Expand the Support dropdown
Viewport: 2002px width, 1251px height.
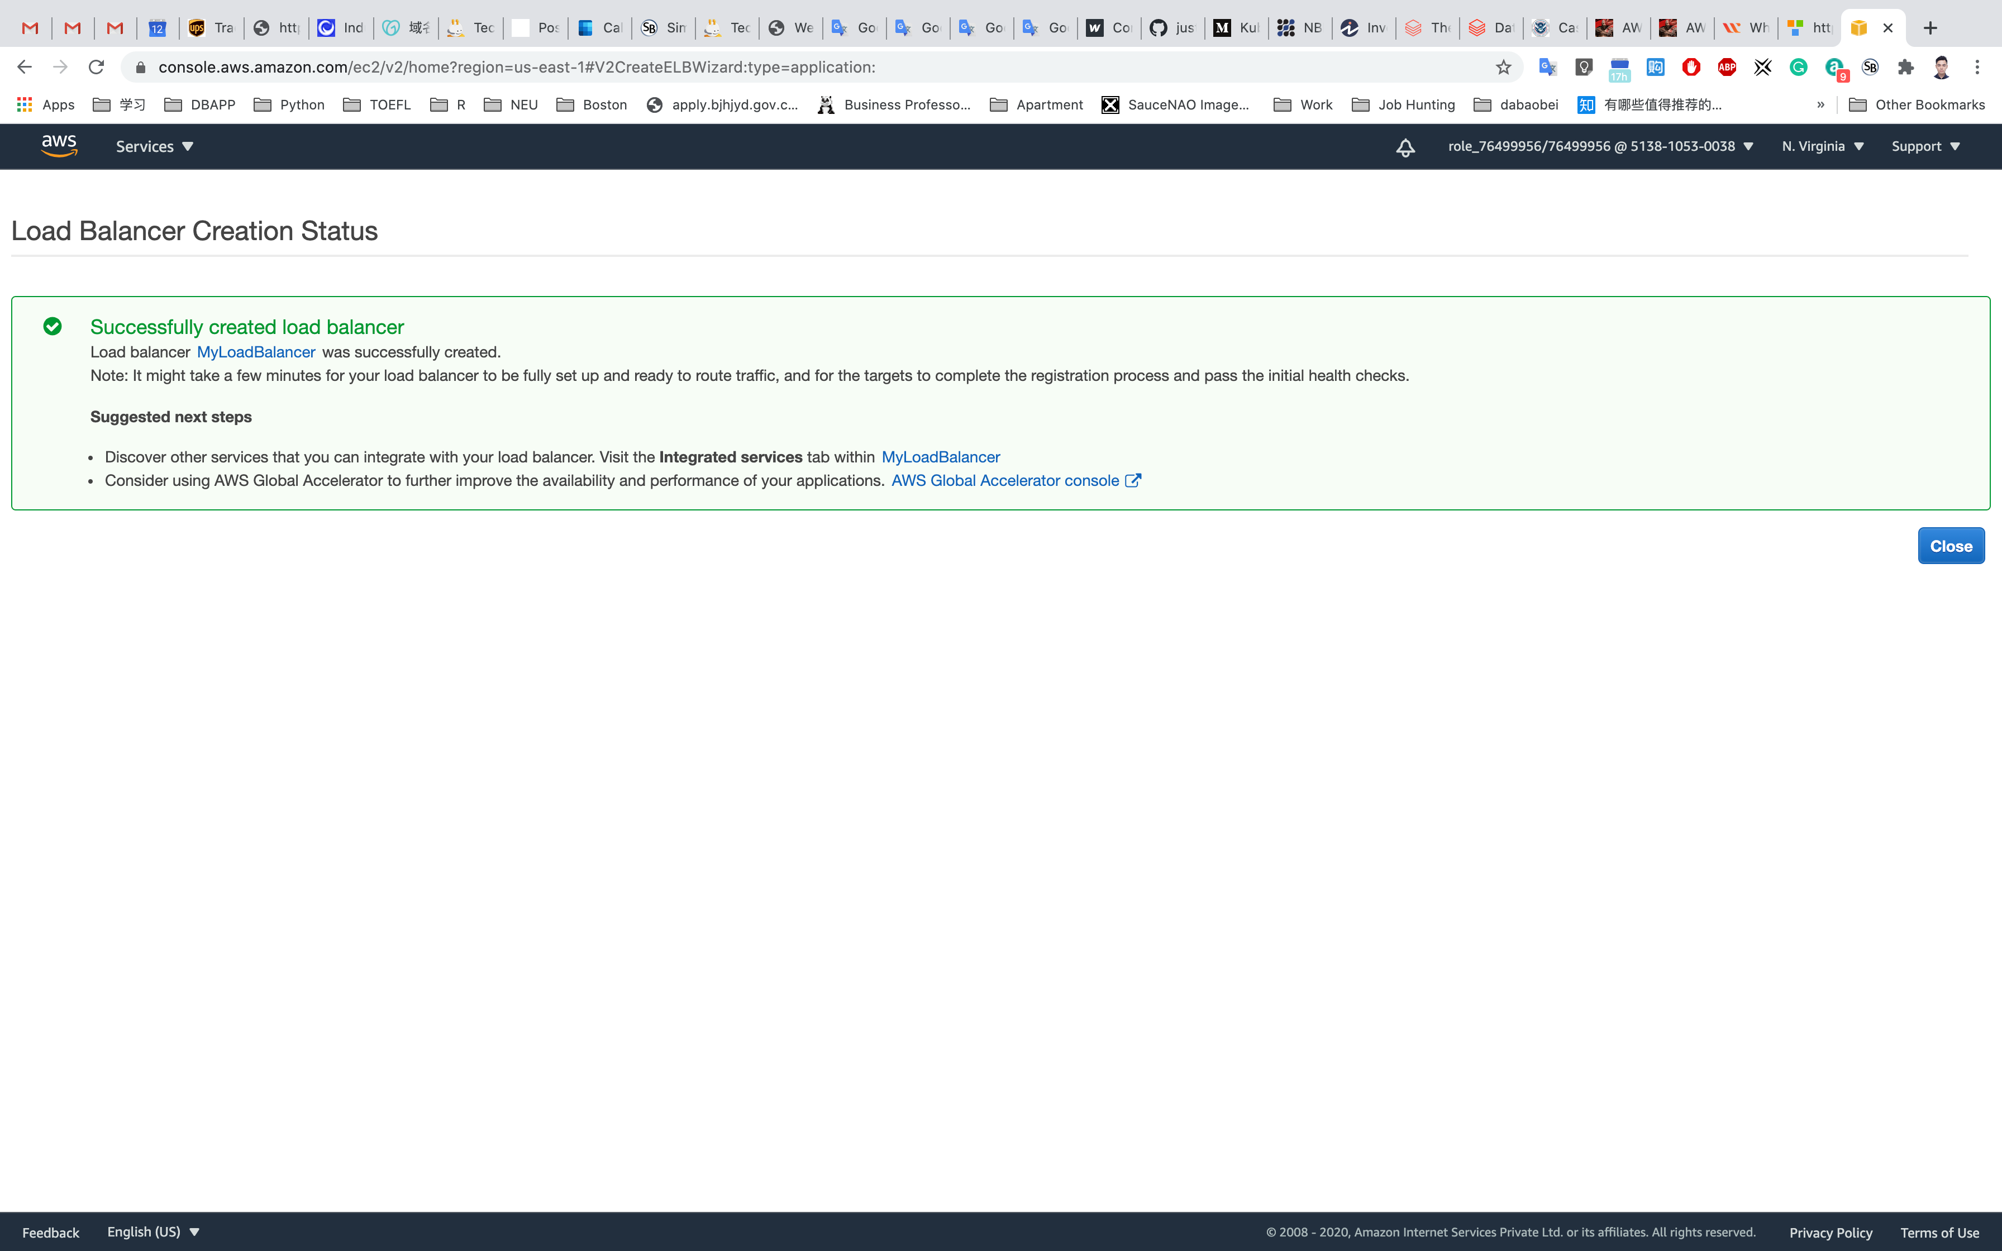[x=1925, y=146]
